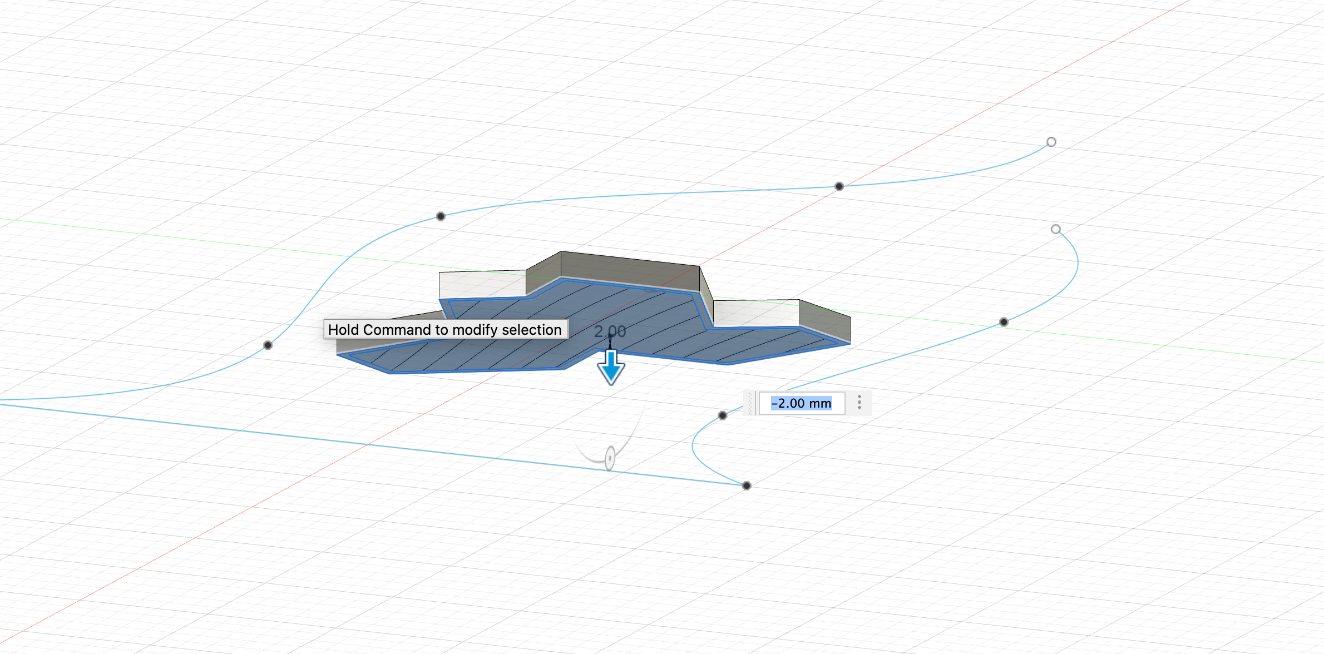Select the -2.00 mm distance input field
Screen dimensions: 1324x654
[x=802, y=403]
